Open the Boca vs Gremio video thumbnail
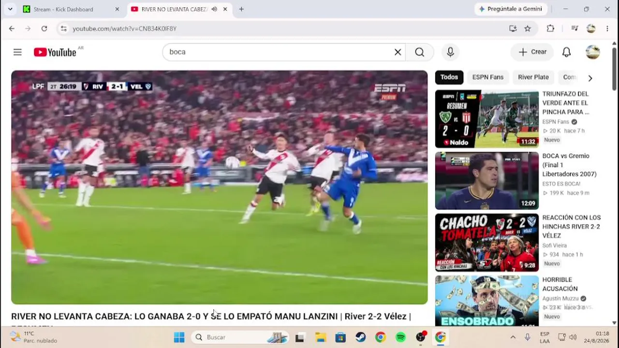The height and width of the screenshot is (348, 619). [486, 181]
